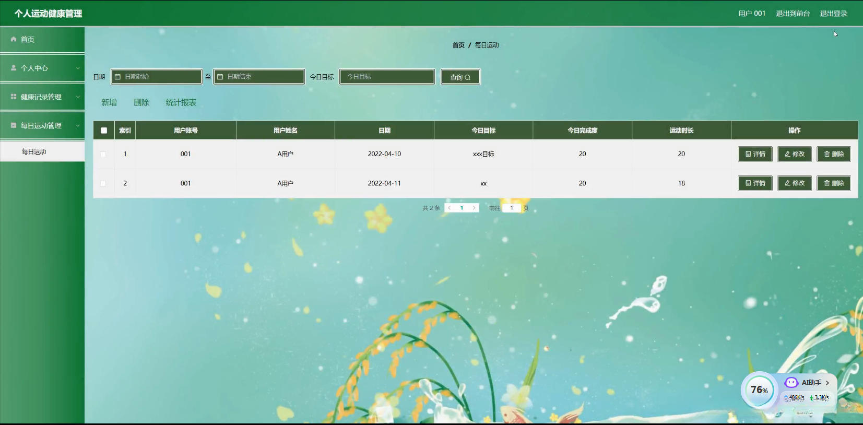Click the 前往 page number input

tap(512, 208)
